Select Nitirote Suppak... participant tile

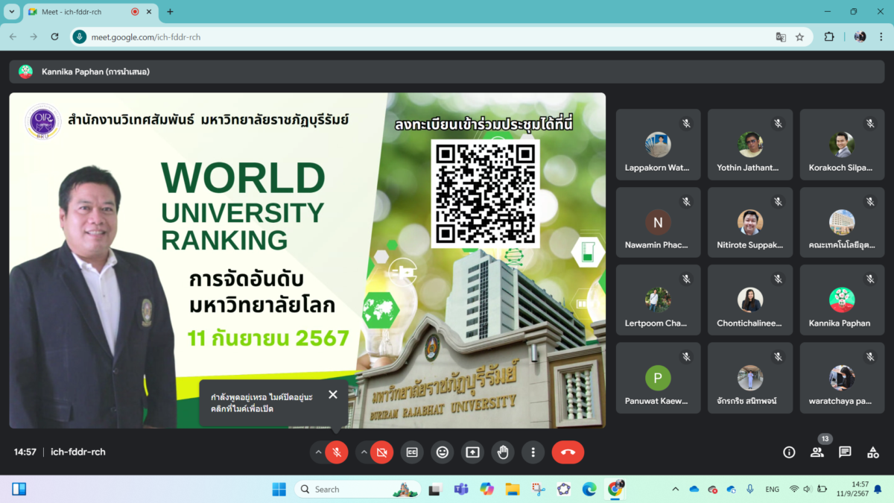click(x=750, y=222)
